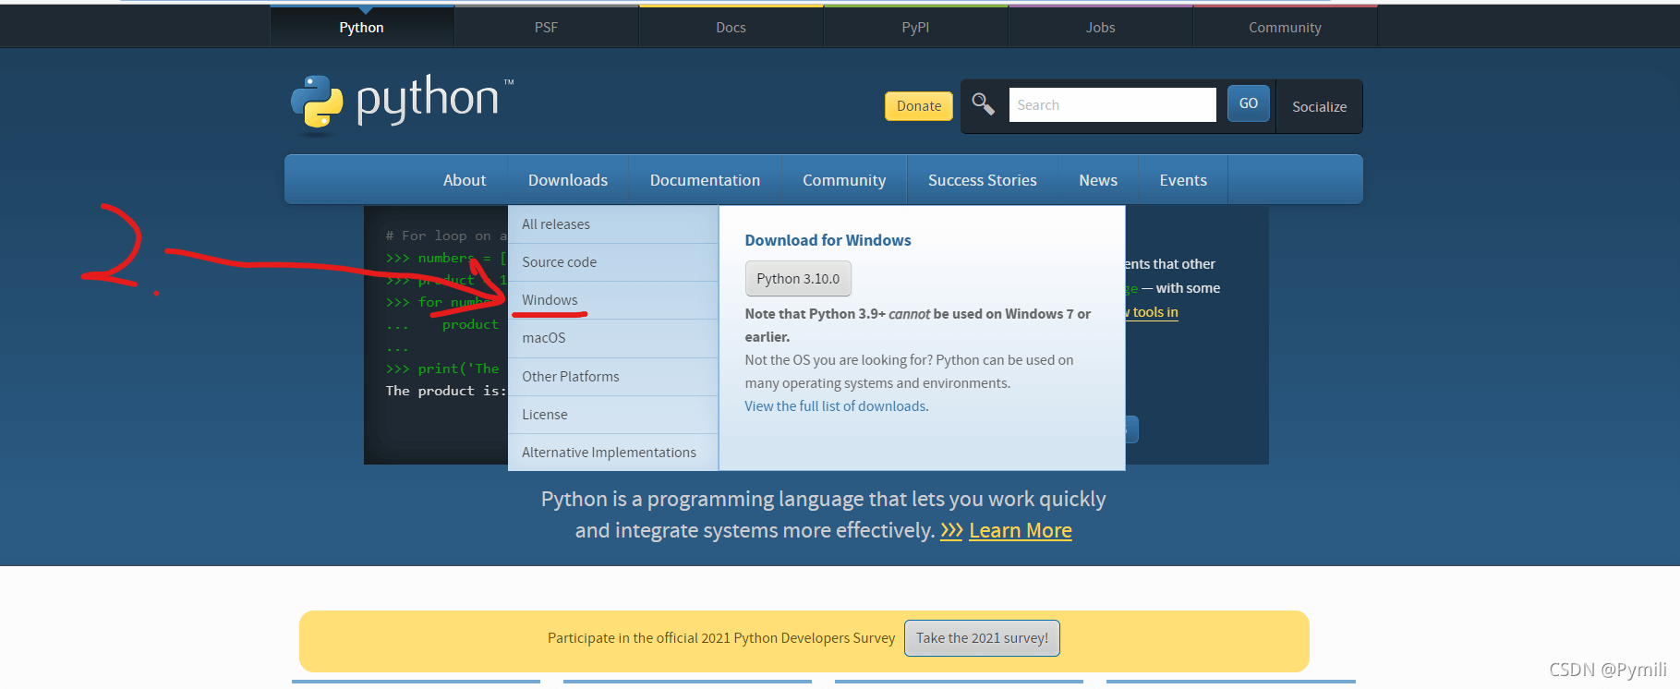Follow the Learn More link
Viewport: 1680px width, 689px height.
1020,531
